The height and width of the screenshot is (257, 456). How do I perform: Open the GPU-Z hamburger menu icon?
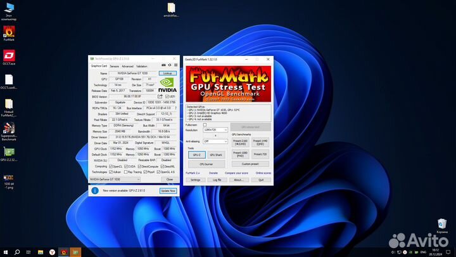pyautogui.click(x=175, y=65)
